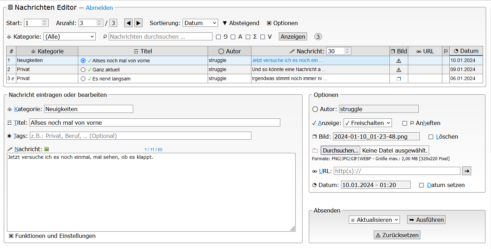
Task: Click the green square icon beside Nachricht label
Action: pos(47,149)
